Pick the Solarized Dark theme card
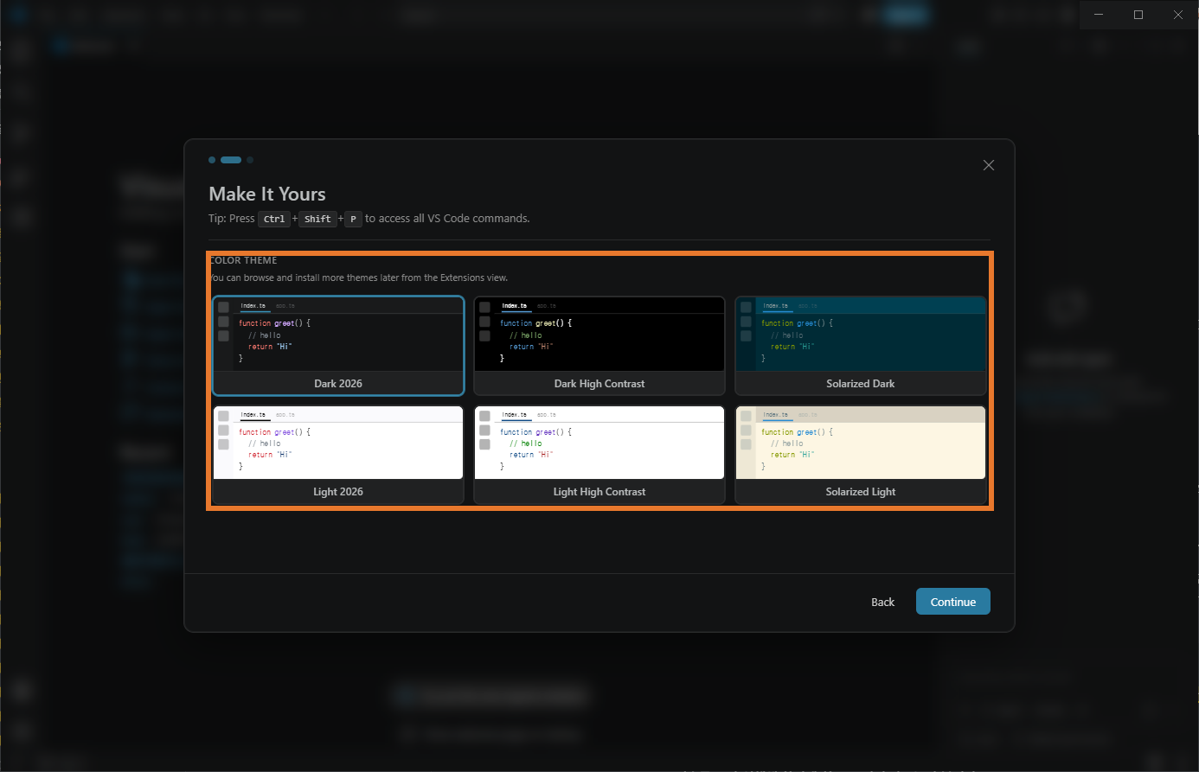 [x=861, y=346]
